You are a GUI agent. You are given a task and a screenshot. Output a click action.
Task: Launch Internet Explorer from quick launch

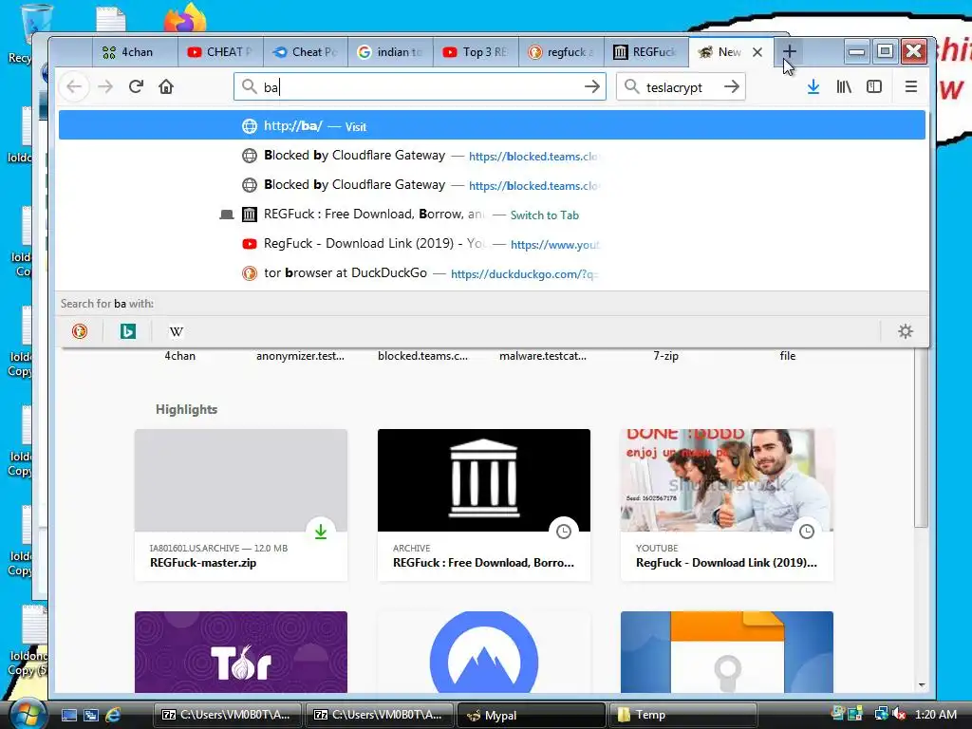click(x=113, y=715)
